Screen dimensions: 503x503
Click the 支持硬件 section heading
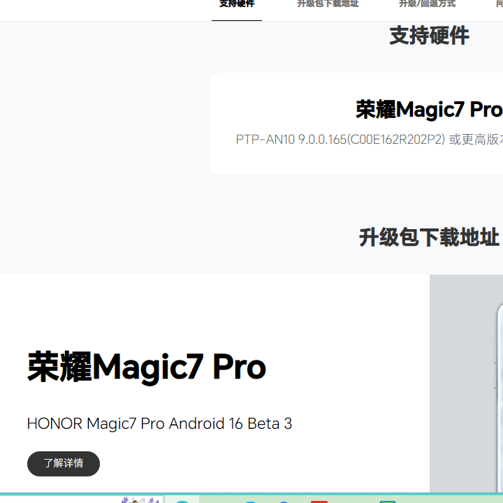click(x=429, y=36)
